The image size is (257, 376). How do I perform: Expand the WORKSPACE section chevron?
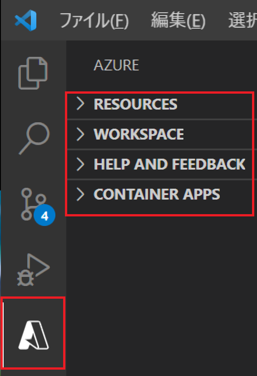click(x=80, y=134)
